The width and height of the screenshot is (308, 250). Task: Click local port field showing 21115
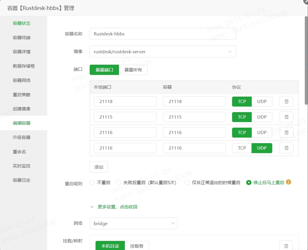[125, 117]
